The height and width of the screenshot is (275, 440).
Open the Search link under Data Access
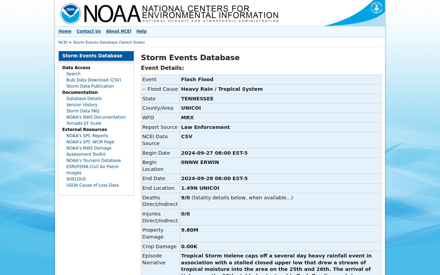click(x=73, y=74)
